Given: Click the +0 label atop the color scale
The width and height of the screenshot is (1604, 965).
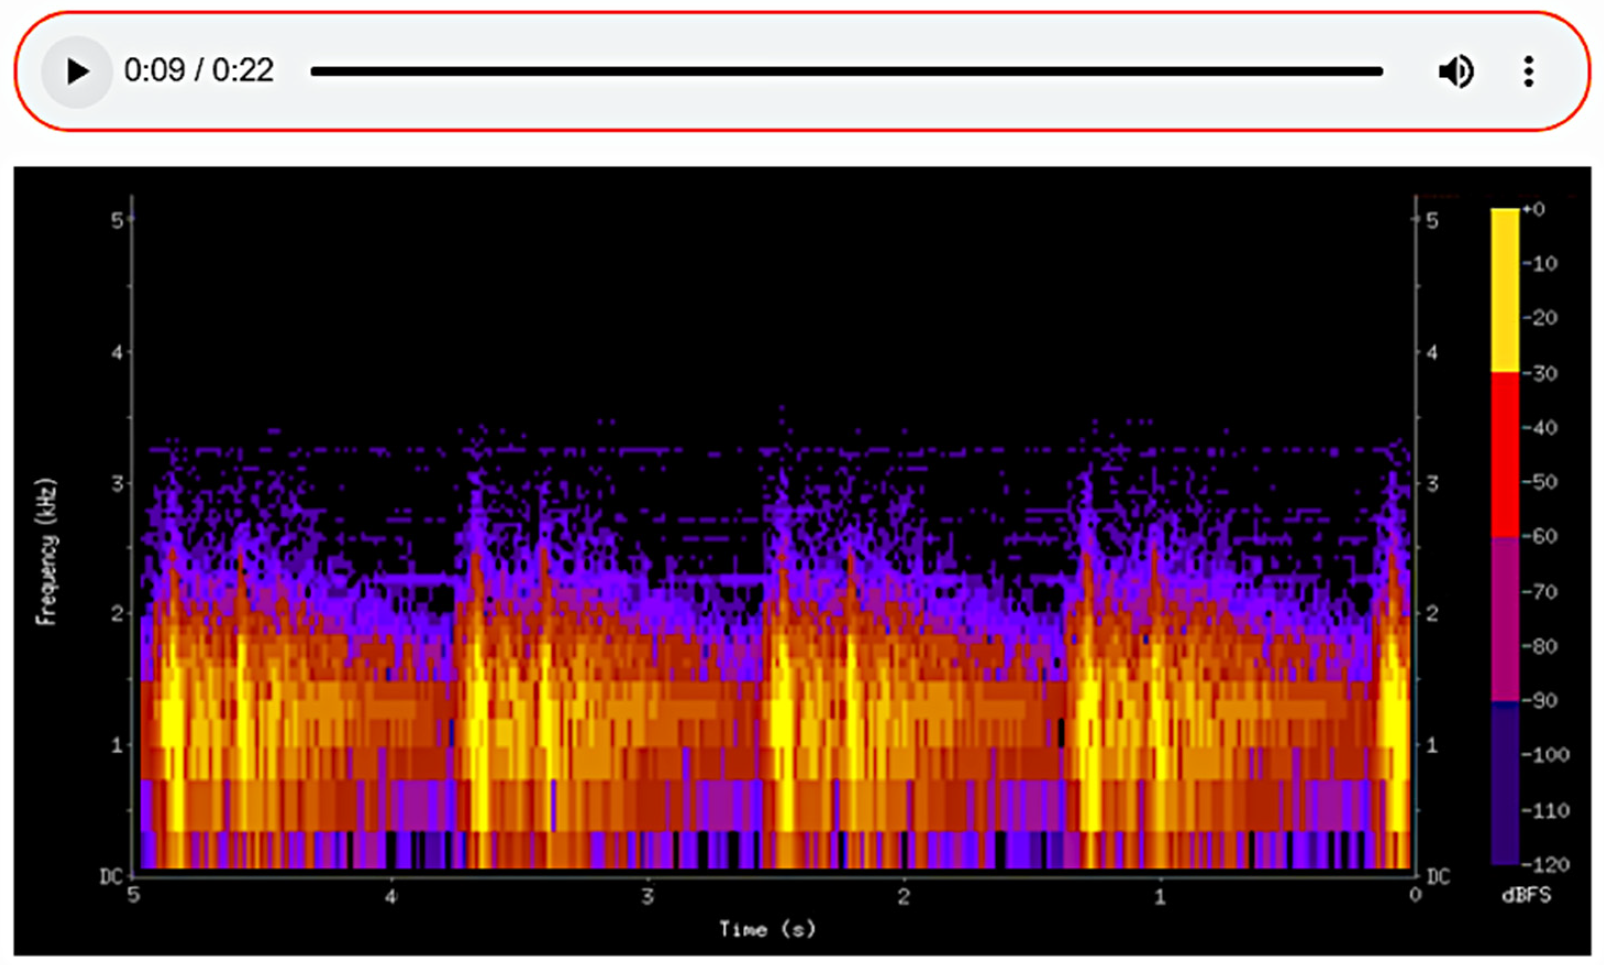Looking at the screenshot, I should tap(1533, 209).
